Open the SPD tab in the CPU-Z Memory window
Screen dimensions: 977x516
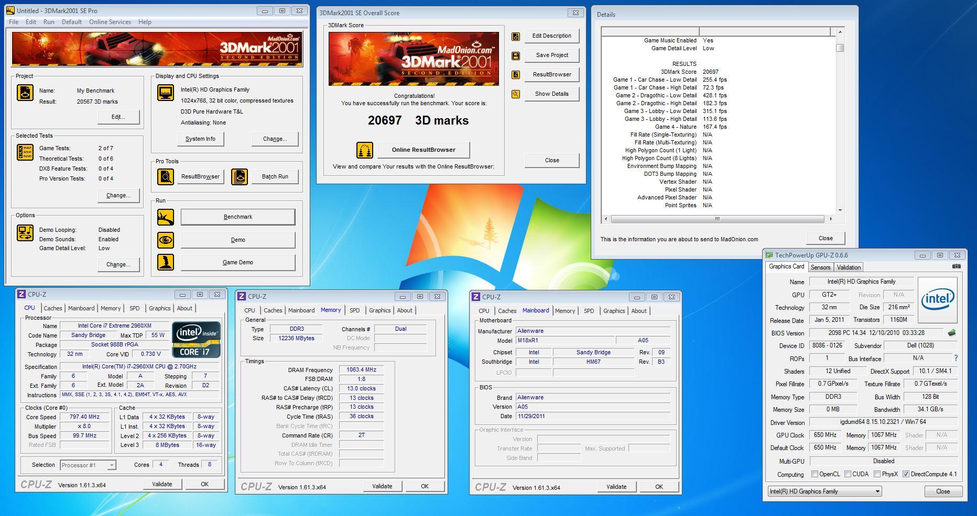pyautogui.click(x=355, y=310)
